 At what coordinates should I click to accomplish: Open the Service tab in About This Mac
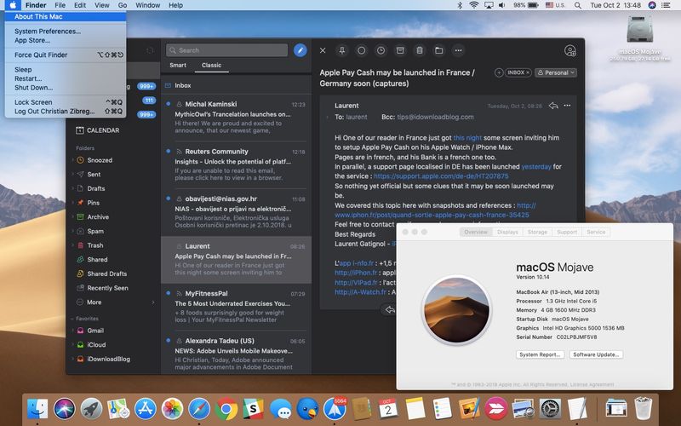pos(596,232)
